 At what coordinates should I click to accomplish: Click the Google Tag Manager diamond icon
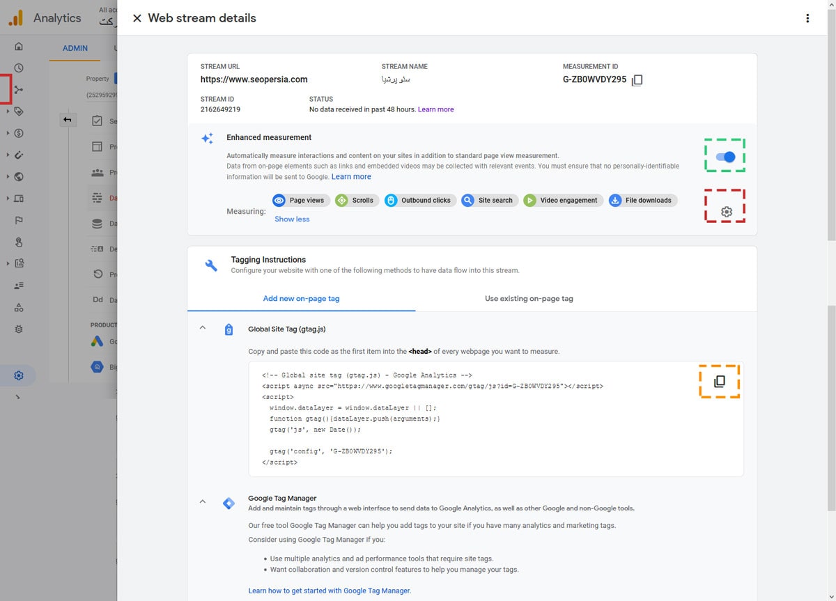coord(229,503)
